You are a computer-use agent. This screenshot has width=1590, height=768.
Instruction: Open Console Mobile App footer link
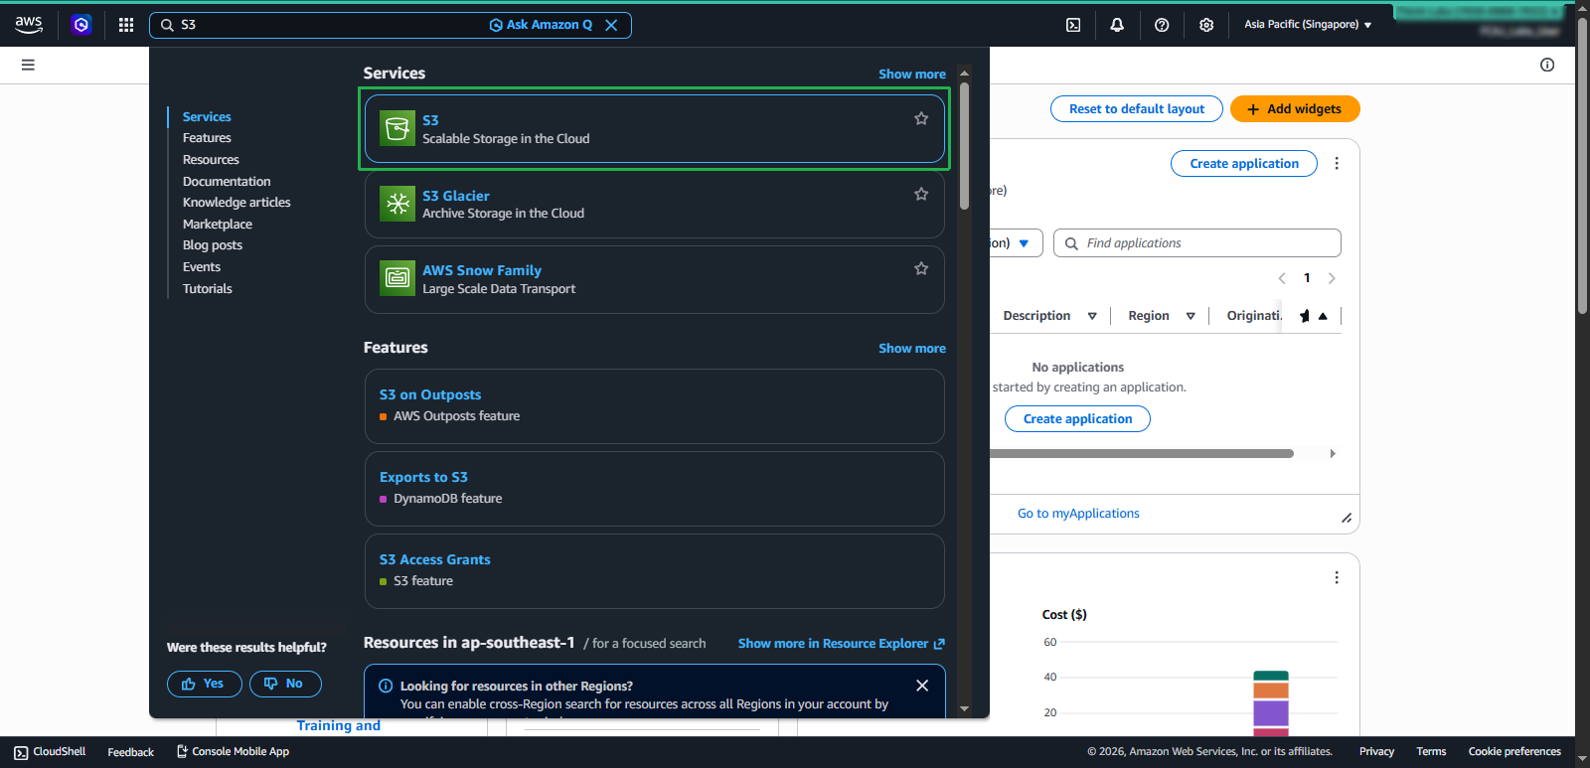(233, 752)
